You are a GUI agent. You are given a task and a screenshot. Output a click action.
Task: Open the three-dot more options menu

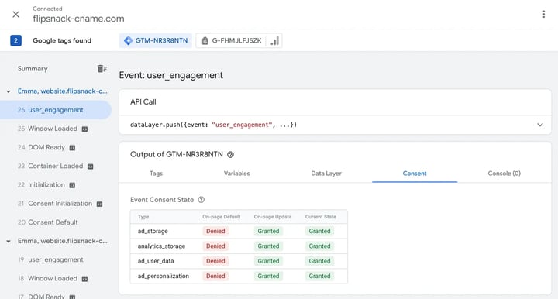[543, 14]
